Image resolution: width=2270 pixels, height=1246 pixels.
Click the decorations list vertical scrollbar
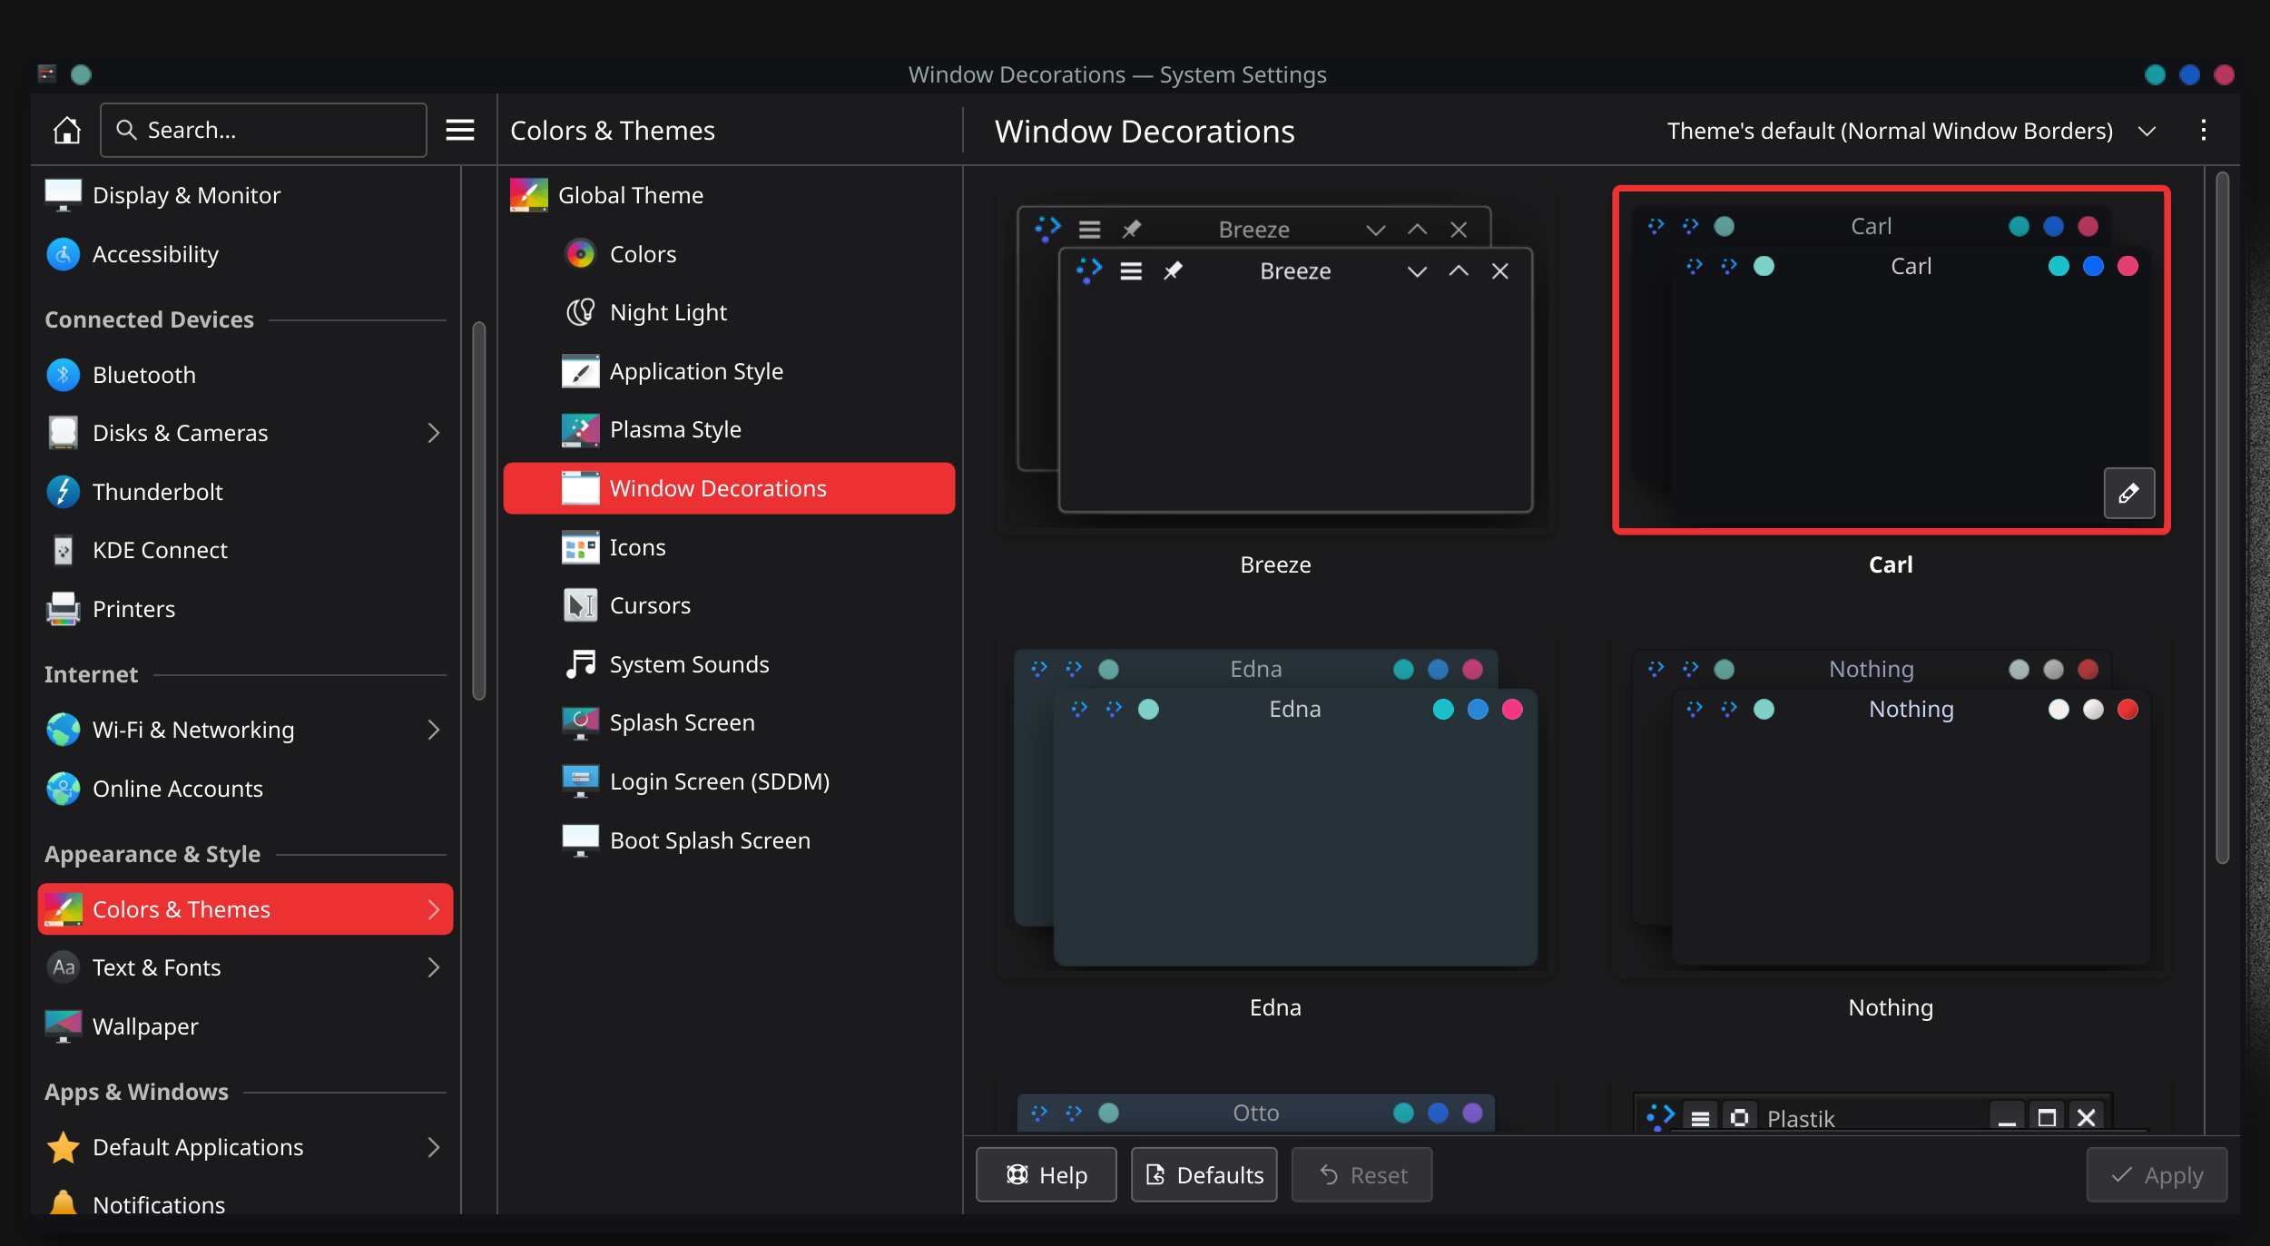tap(2222, 517)
